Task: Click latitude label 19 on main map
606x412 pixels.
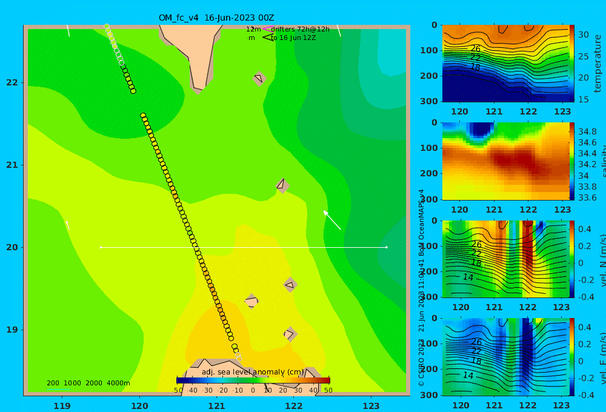Action: [x=12, y=330]
